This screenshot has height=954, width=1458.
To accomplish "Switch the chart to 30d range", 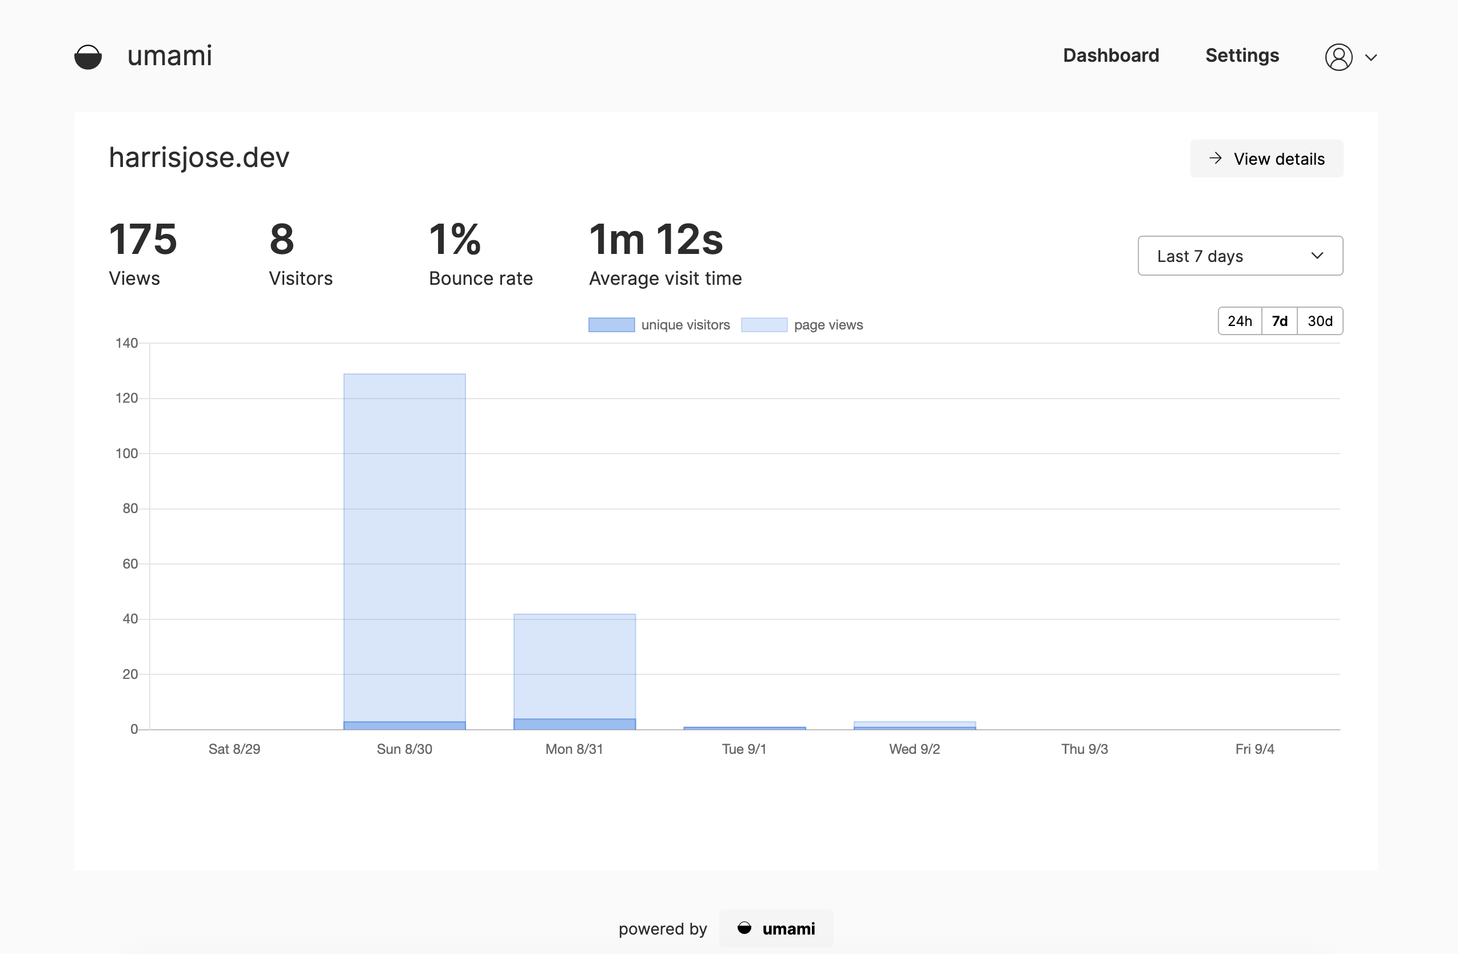I will click(1320, 321).
